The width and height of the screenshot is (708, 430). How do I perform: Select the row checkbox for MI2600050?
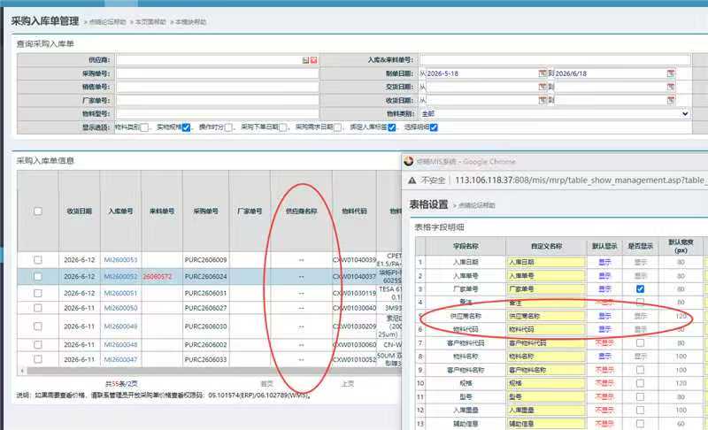tap(38, 308)
